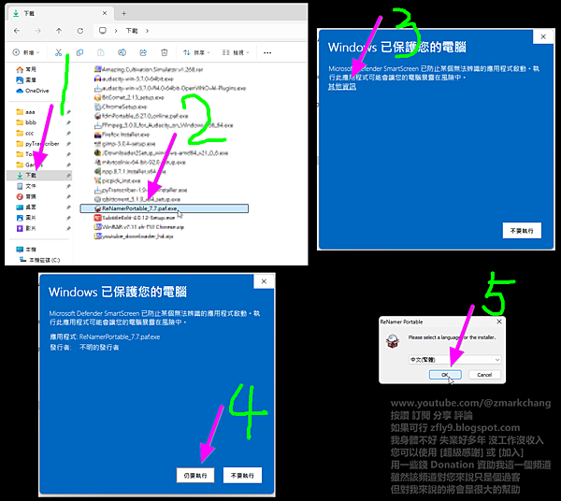The height and width of the screenshot is (501, 561).
Task: Expand the chevron before 下載 in the address bar
Action: tap(116, 31)
